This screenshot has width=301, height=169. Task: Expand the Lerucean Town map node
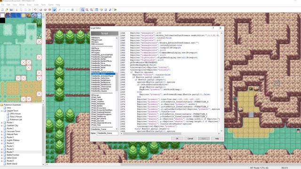2,131
